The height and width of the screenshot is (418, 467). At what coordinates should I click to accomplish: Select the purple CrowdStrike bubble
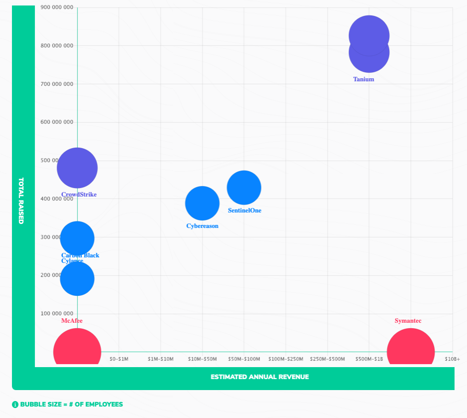pos(77,168)
